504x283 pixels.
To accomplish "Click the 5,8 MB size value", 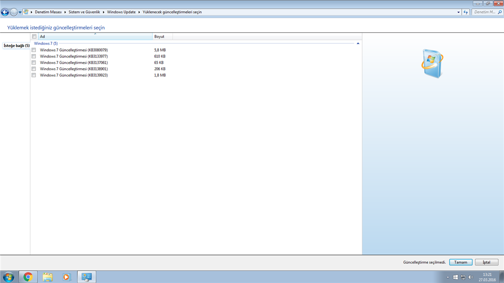I will click(x=160, y=50).
